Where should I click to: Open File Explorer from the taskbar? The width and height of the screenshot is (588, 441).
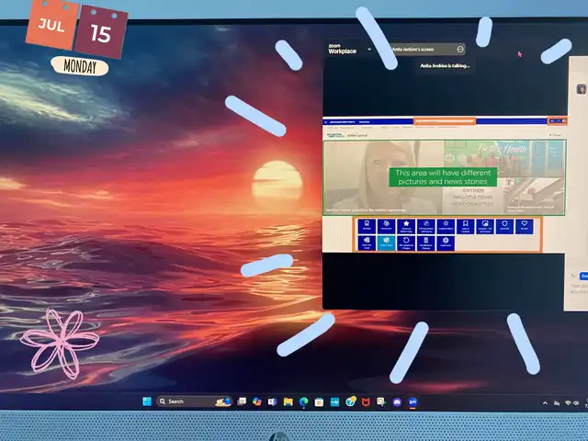click(x=288, y=401)
